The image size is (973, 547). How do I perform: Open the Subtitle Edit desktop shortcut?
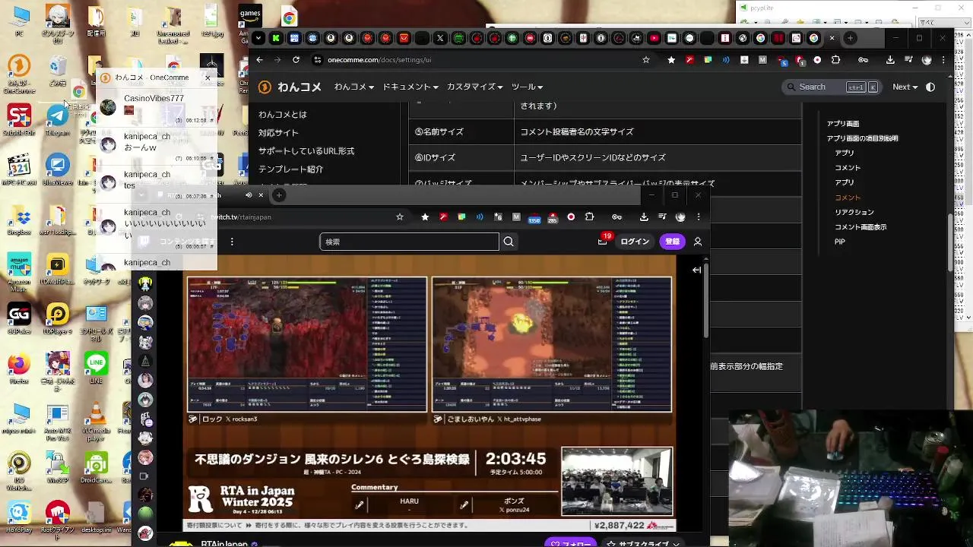(x=19, y=120)
